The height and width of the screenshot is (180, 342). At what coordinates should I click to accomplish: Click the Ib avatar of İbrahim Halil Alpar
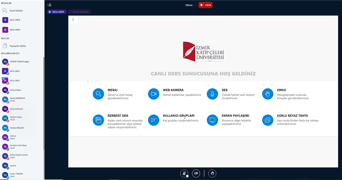(x=5, y=147)
